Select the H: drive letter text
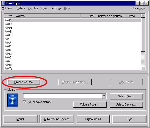Image resolution: width=150 pixels, height=128 pixels. pos(11,35)
